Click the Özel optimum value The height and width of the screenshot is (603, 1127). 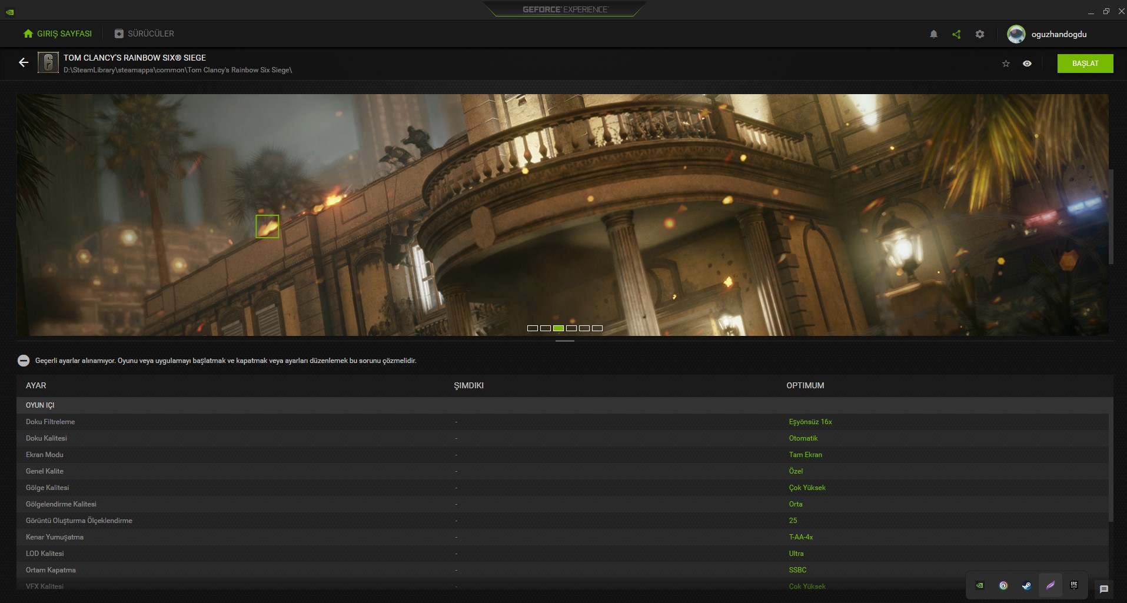click(x=796, y=471)
